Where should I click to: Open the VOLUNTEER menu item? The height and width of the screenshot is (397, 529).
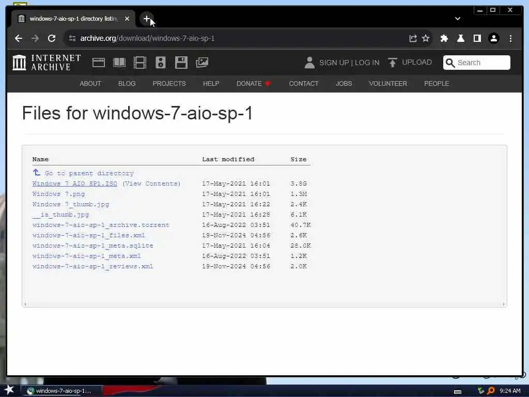[x=388, y=83]
